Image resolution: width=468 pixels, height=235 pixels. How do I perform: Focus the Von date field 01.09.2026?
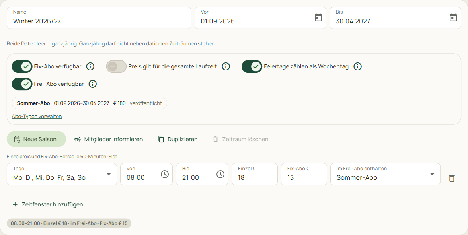tap(260, 18)
